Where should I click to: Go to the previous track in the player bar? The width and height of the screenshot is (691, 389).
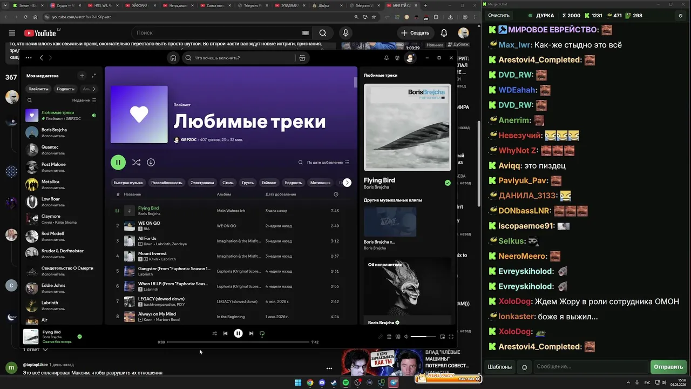point(225,333)
